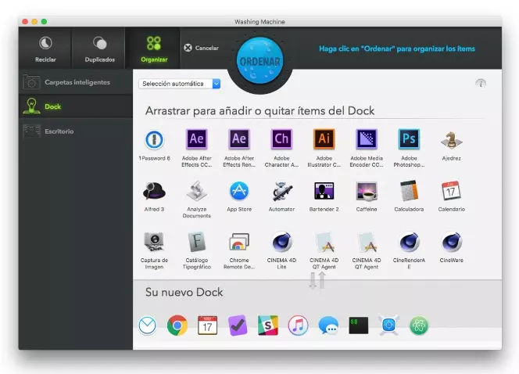Close window with red button
Viewport: 519px width, 374px height.
[25, 22]
